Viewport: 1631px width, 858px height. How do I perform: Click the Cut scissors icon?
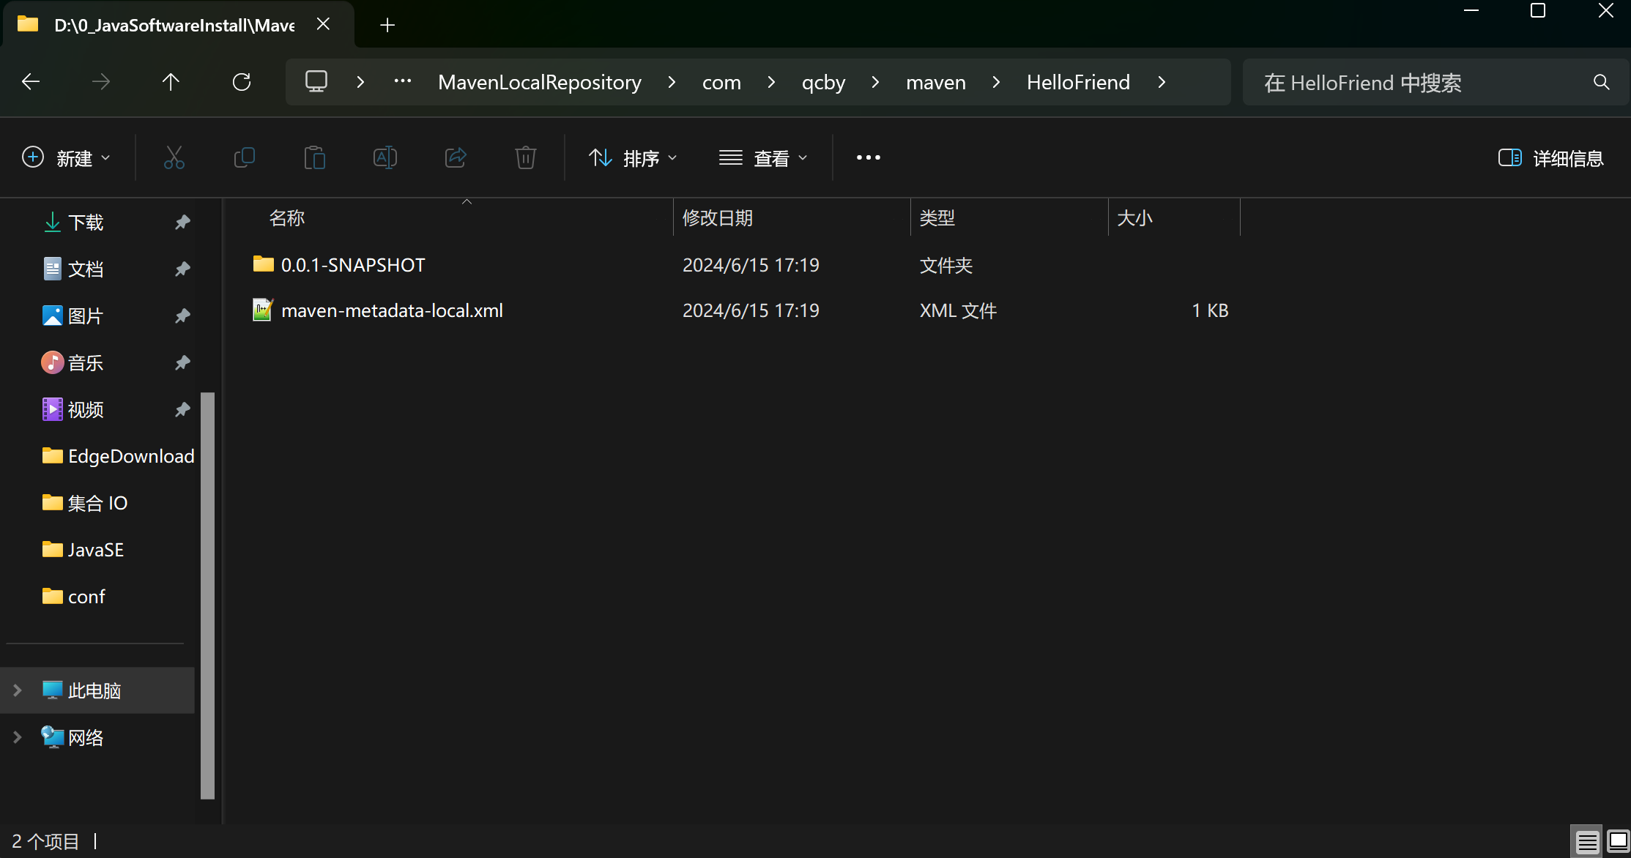coord(174,157)
